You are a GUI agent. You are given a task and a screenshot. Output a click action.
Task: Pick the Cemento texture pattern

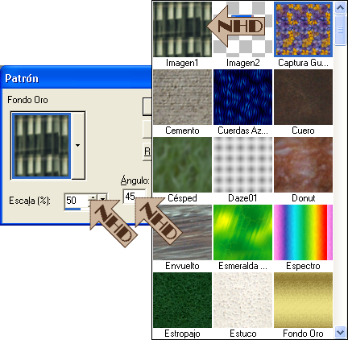tap(182, 97)
